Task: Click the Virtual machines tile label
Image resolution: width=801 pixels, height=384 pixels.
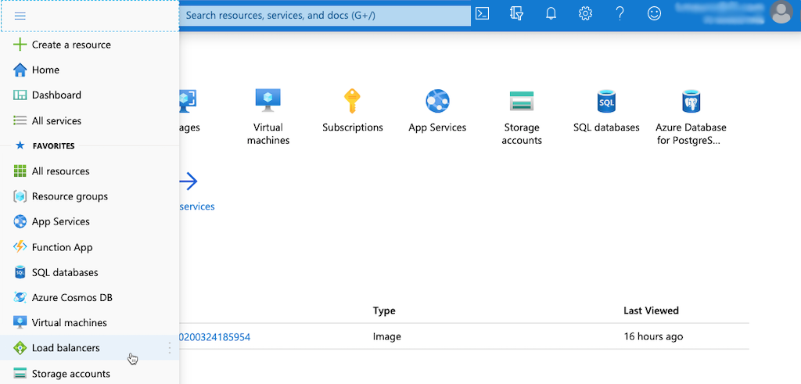Action: click(x=268, y=134)
